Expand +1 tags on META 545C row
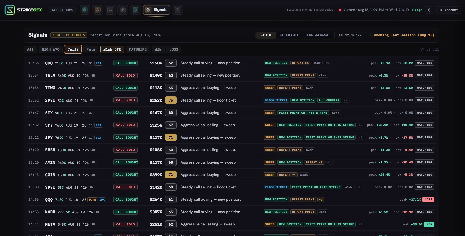The width and height of the screenshot is (465, 236). pyautogui.click(x=360, y=224)
